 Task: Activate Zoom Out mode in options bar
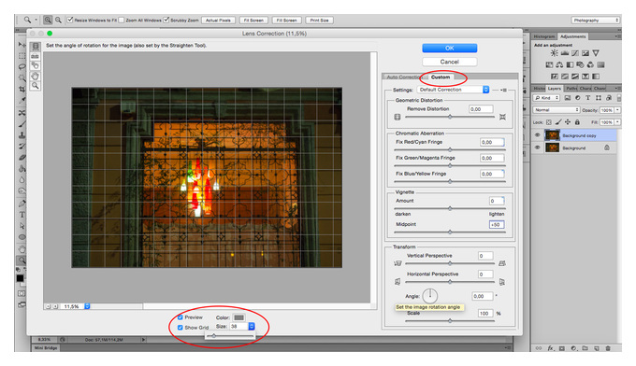pos(58,20)
